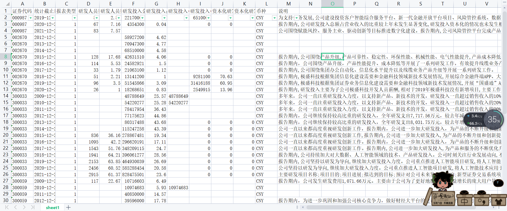Open filter dropdown in column J
The image size is (507, 211).
tap(230, 18)
